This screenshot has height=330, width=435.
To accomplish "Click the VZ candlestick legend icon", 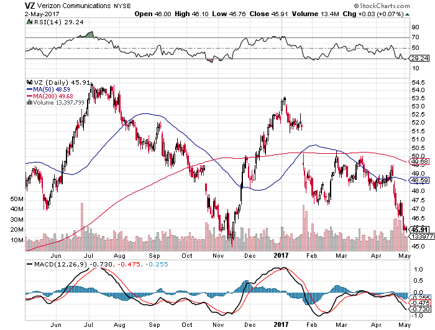I will pyautogui.click(x=29, y=82).
